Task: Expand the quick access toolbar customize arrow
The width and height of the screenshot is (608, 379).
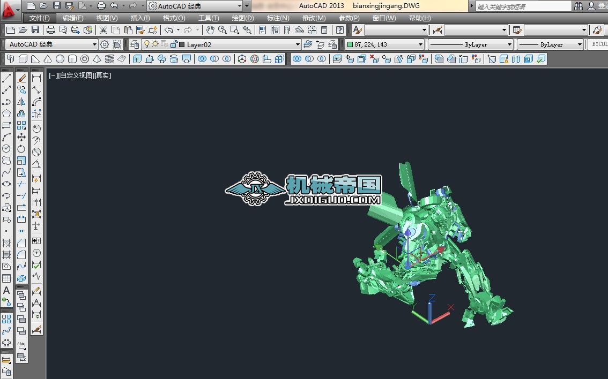Action: coord(247,6)
